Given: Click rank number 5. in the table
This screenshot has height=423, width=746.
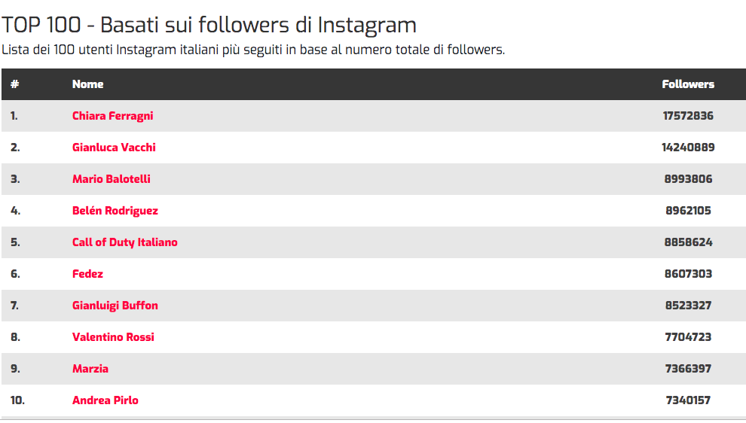Looking at the screenshot, I should click(x=15, y=242).
